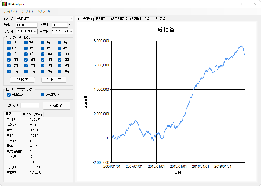Close the BOAnalyzer window
Viewport: 261px width, 186px height.
[255, 4]
